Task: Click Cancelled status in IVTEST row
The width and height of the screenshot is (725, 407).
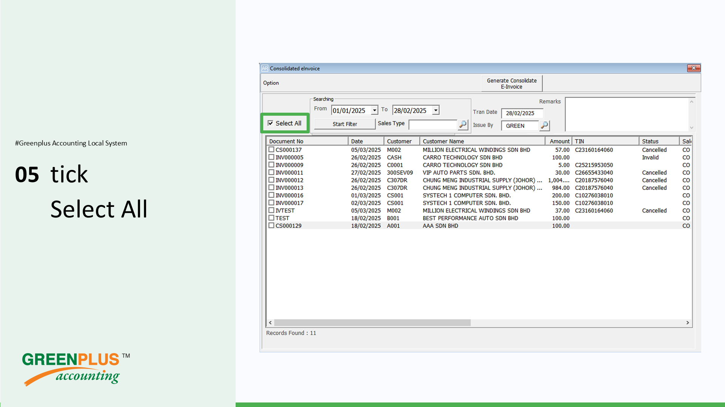Action: pyautogui.click(x=654, y=211)
